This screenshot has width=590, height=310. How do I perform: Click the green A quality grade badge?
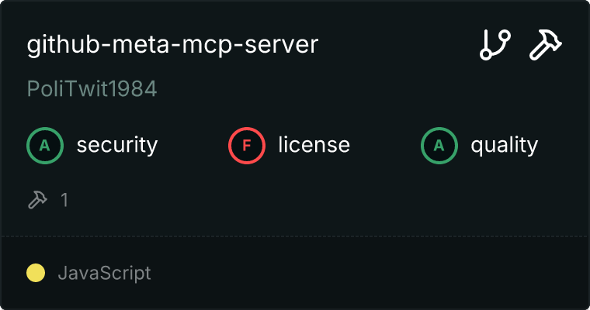point(439,145)
